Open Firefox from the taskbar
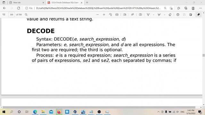 59,112
